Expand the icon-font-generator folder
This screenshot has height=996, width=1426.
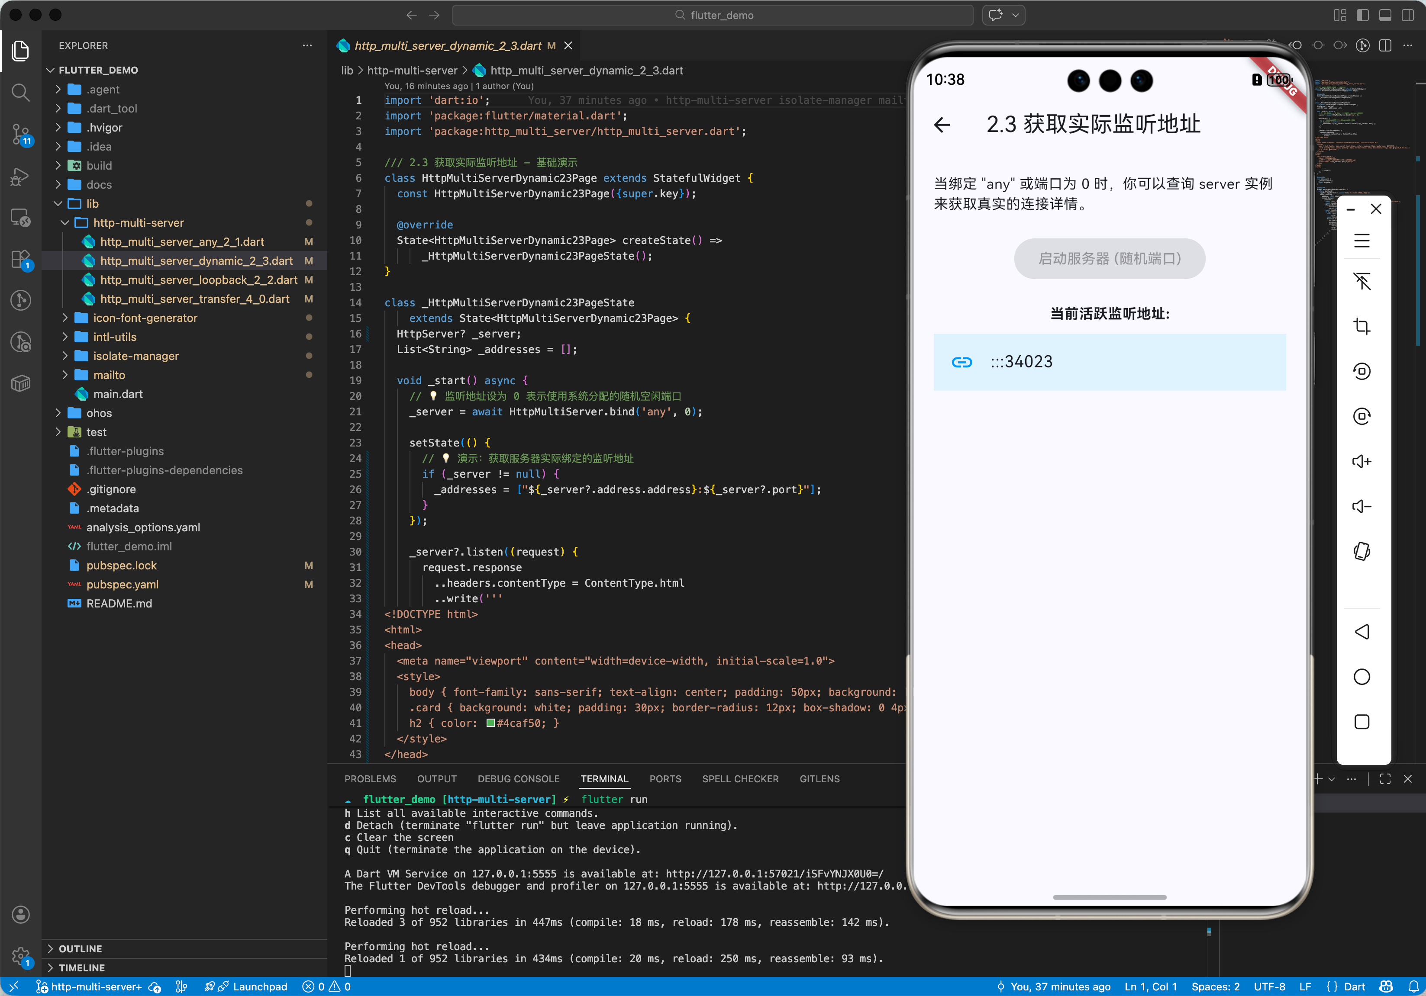tap(145, 318)
